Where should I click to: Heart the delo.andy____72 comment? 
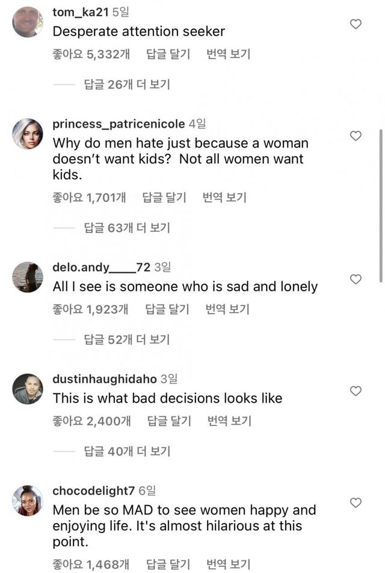356,279
